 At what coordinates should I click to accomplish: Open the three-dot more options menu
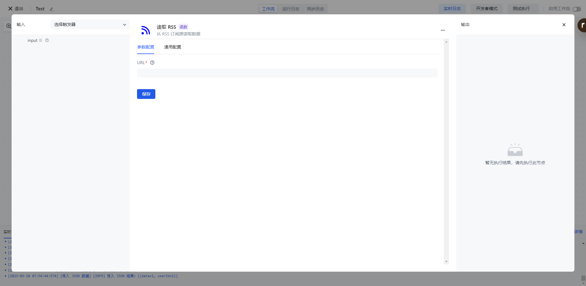coord(443,30)
